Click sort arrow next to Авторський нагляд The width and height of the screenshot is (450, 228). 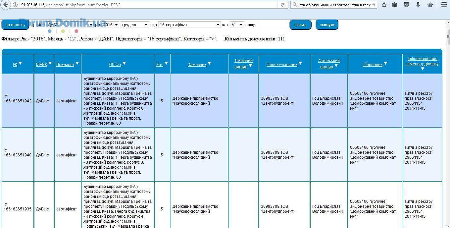(x=336, y=65)
